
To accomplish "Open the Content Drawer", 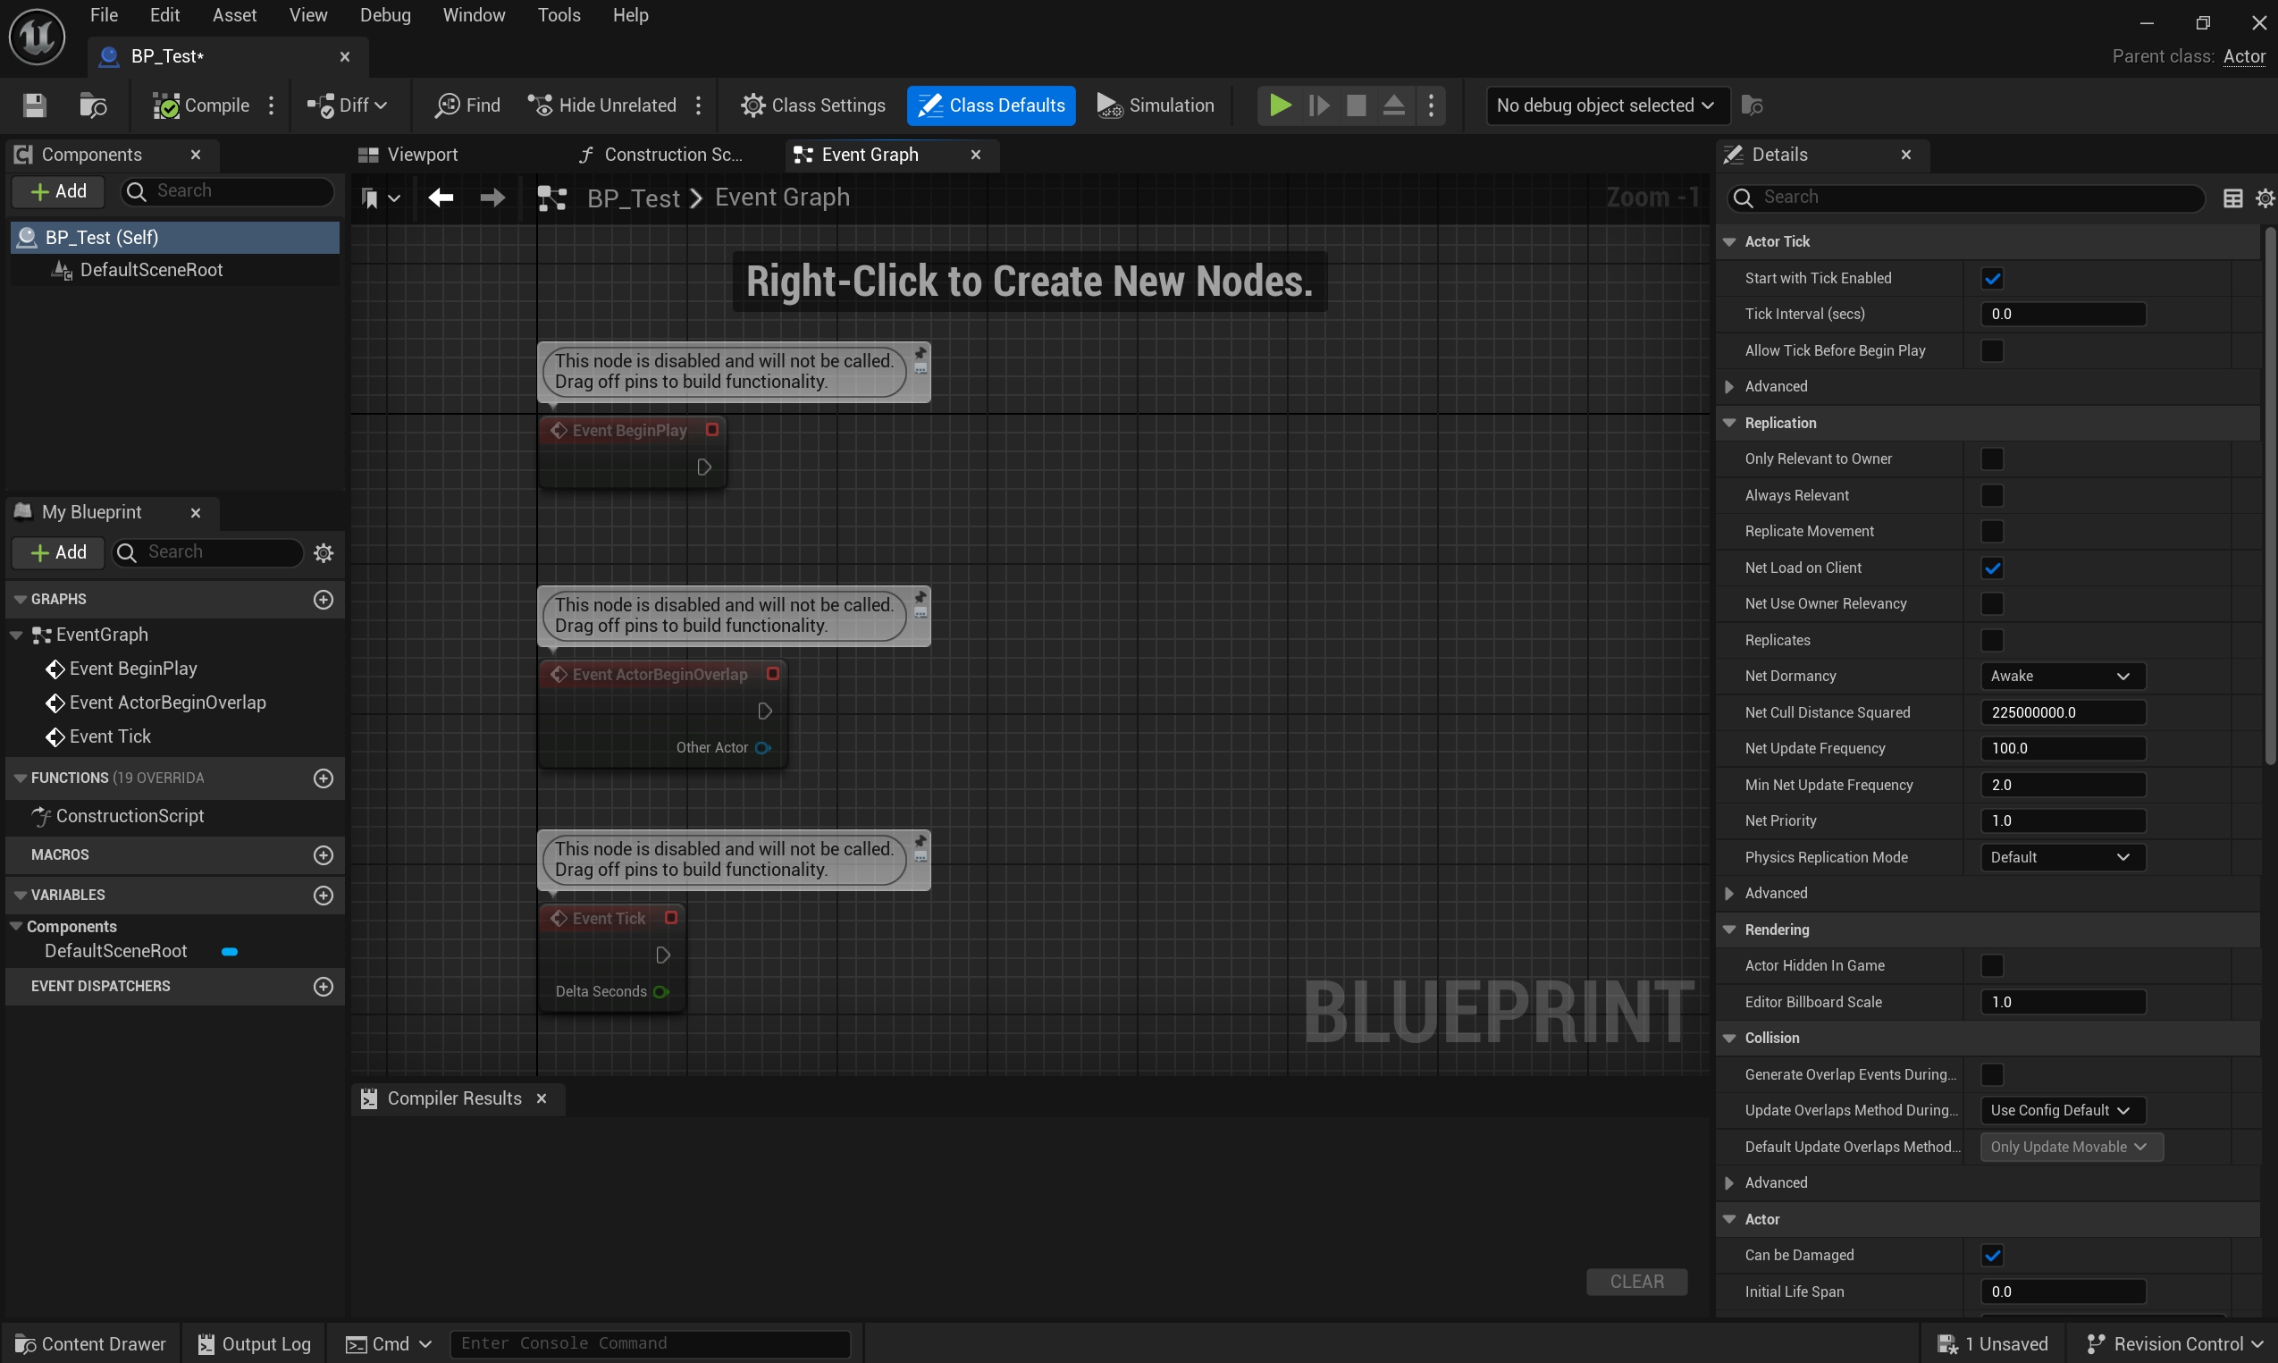I will click(x=91, y=1344).
